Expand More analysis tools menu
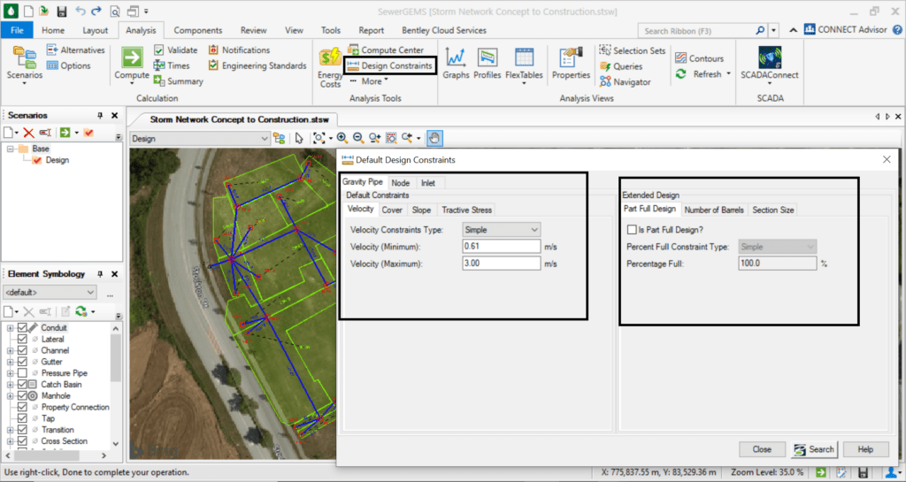The height and width of the screenshot is (482, 906). 369,81
